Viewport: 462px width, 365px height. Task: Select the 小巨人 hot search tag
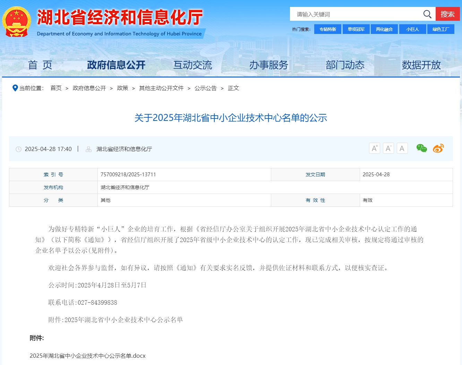412,29
